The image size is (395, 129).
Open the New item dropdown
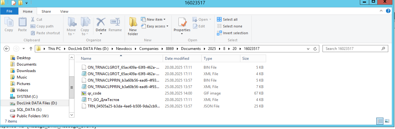153,20
